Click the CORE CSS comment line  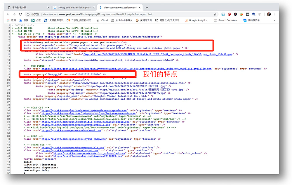(x=36, y=108)
